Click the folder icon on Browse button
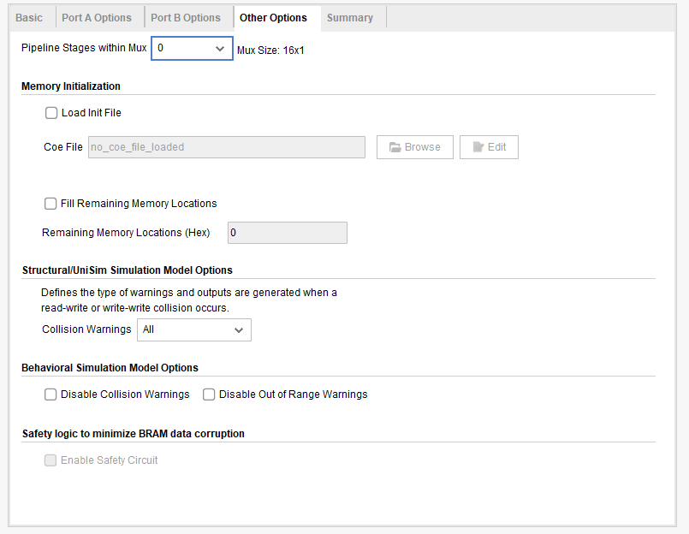Screen dimensions: 689x534 point(395,147)
